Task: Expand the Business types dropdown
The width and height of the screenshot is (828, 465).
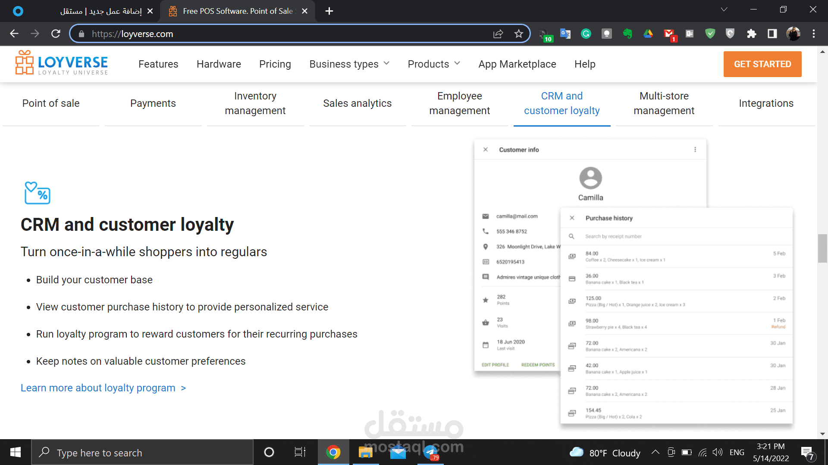Action: tap(349, 64)
